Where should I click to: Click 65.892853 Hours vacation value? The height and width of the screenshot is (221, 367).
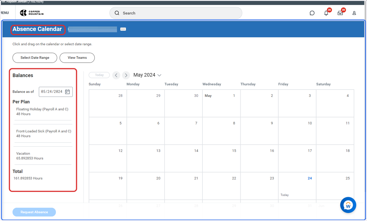click(x=30, y=158)
